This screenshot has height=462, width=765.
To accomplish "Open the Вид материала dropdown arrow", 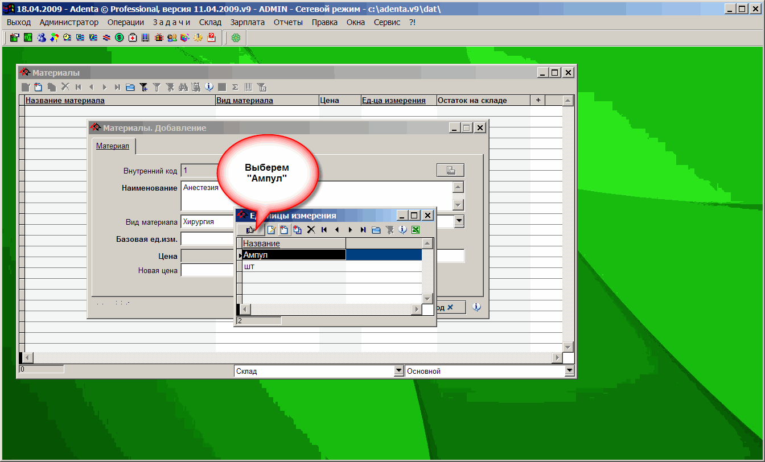I will 459,221.
